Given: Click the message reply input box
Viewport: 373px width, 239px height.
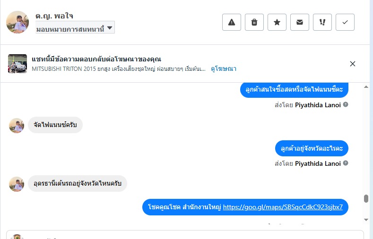Looking at the screenshot, I should click(x=189, y=235).
